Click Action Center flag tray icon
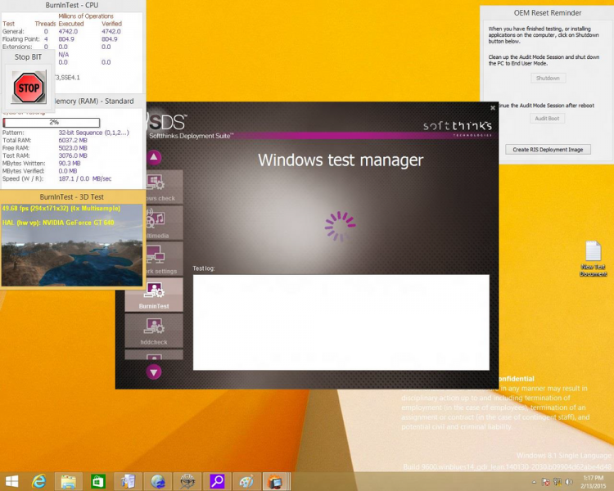 (545, 482)
